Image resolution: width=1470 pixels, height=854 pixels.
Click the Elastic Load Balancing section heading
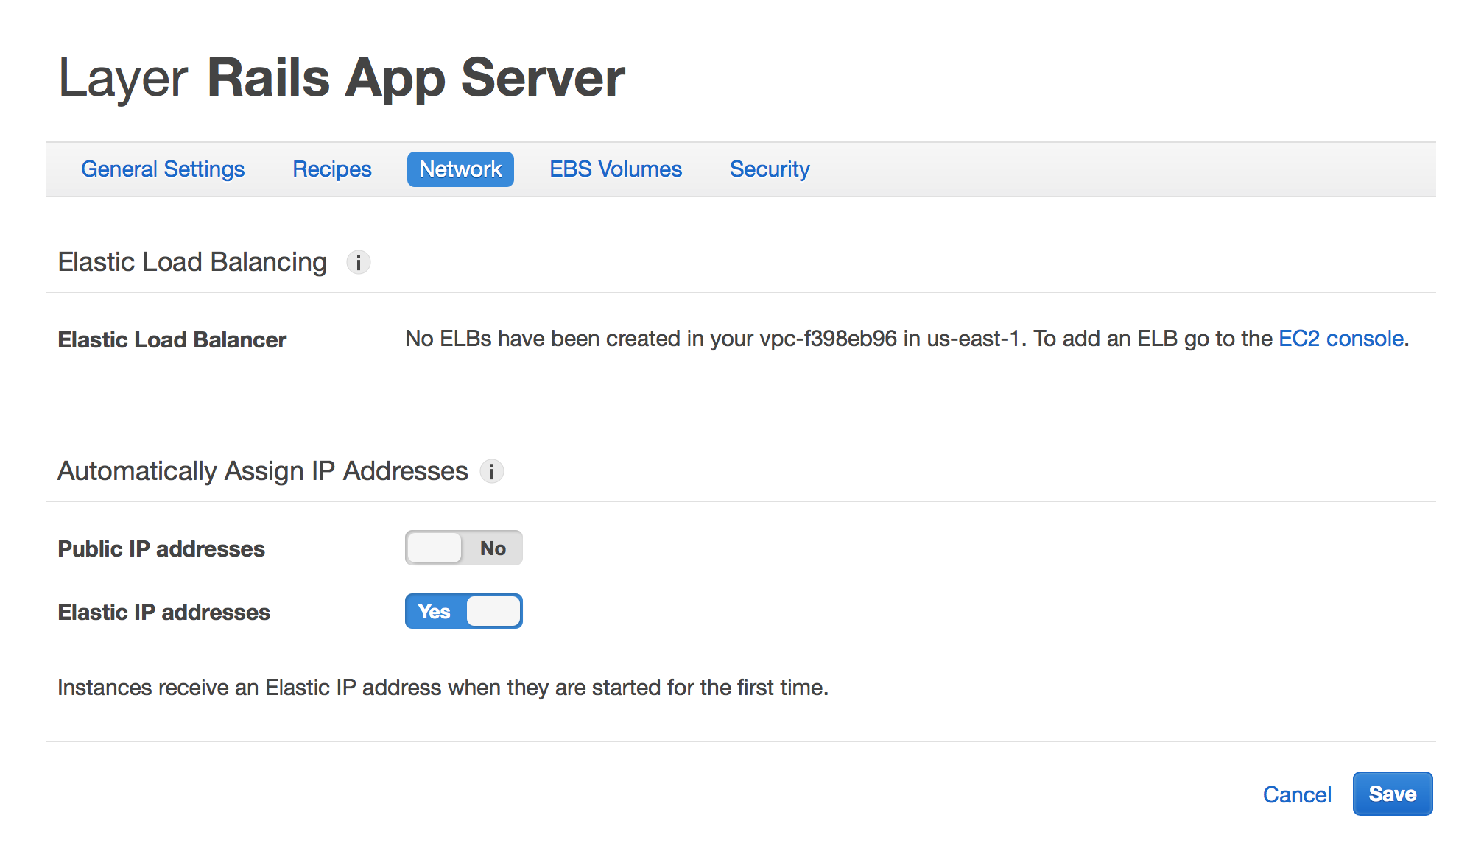pos(192,262)
